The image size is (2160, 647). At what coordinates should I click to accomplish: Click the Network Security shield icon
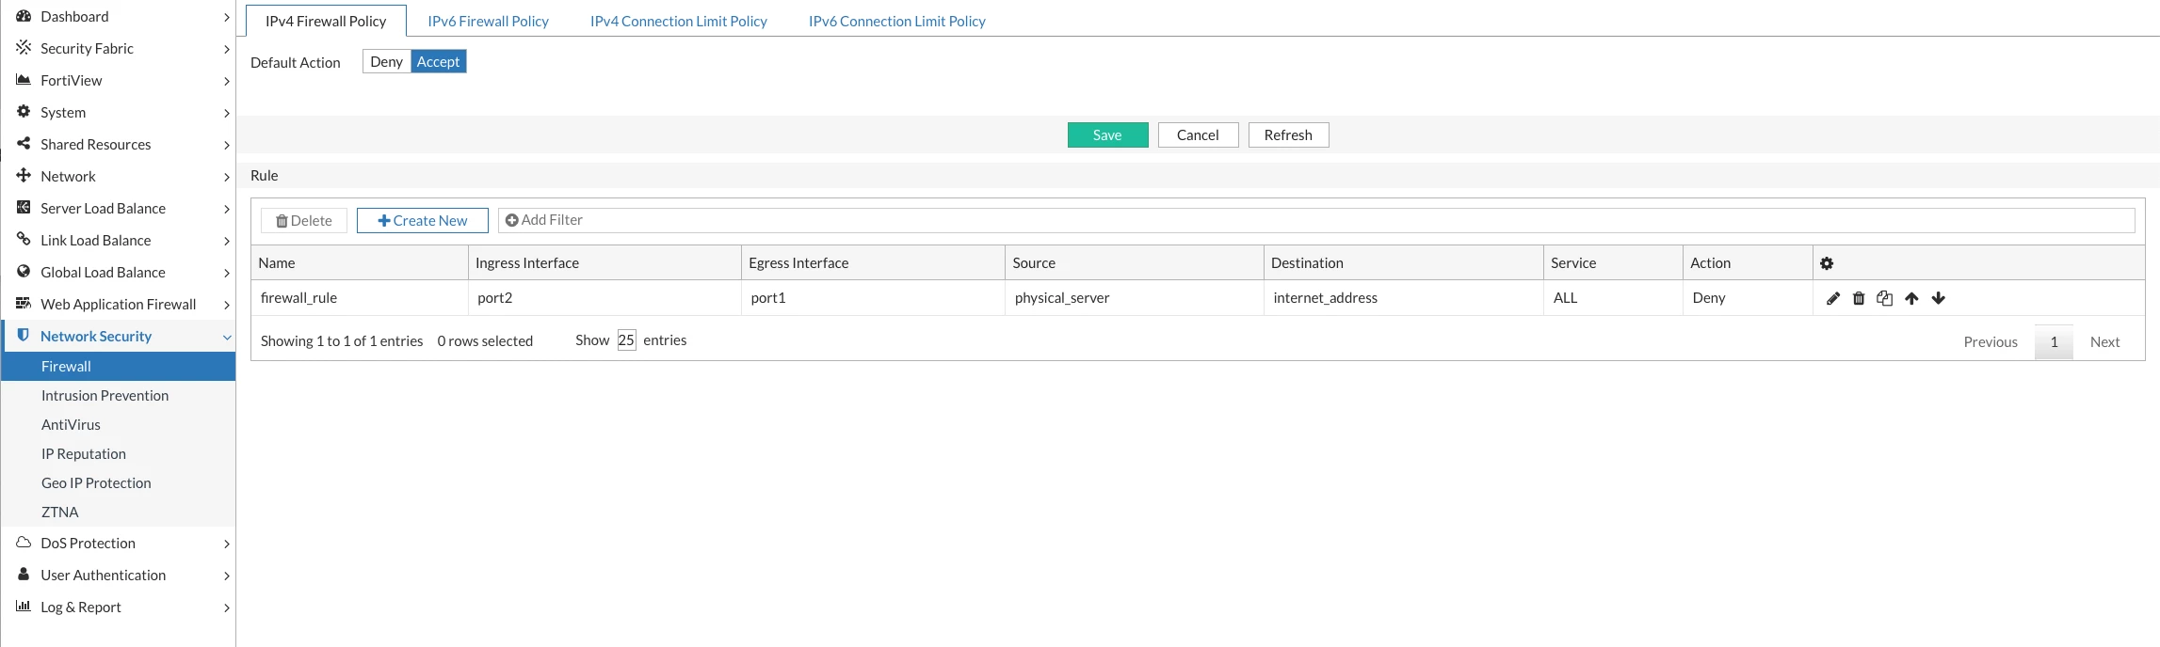tap(24, 335)
